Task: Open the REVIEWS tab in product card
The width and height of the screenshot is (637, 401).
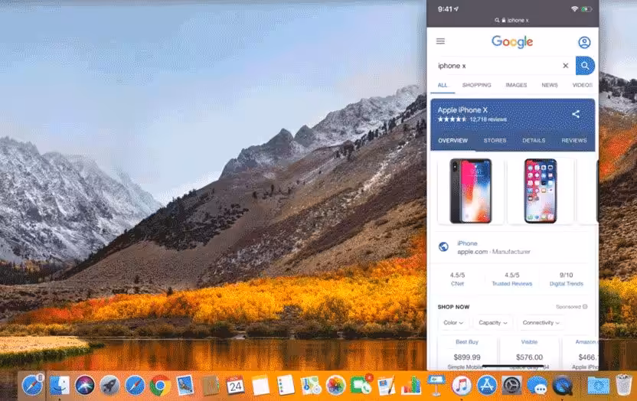Action: [574, 141]
